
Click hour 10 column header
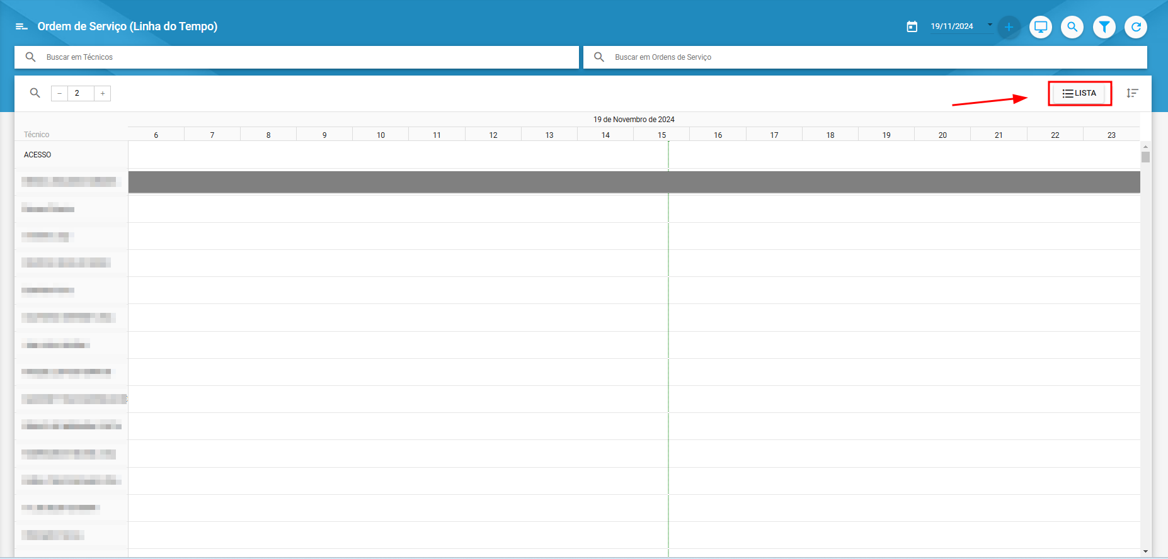pos(381,135)
